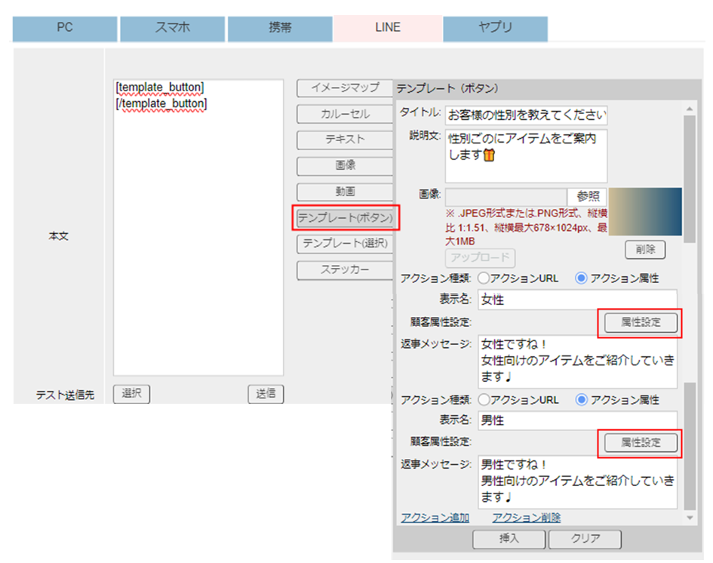Click the 参照 browse button
This screenshot has width=713, height=563.
(x=588, y=196)
